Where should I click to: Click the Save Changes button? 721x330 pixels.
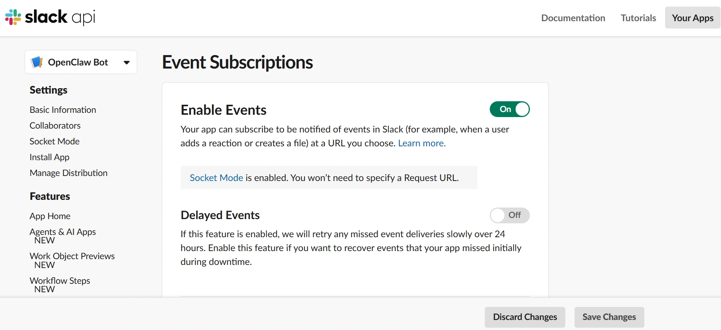[x=609, y=317]
